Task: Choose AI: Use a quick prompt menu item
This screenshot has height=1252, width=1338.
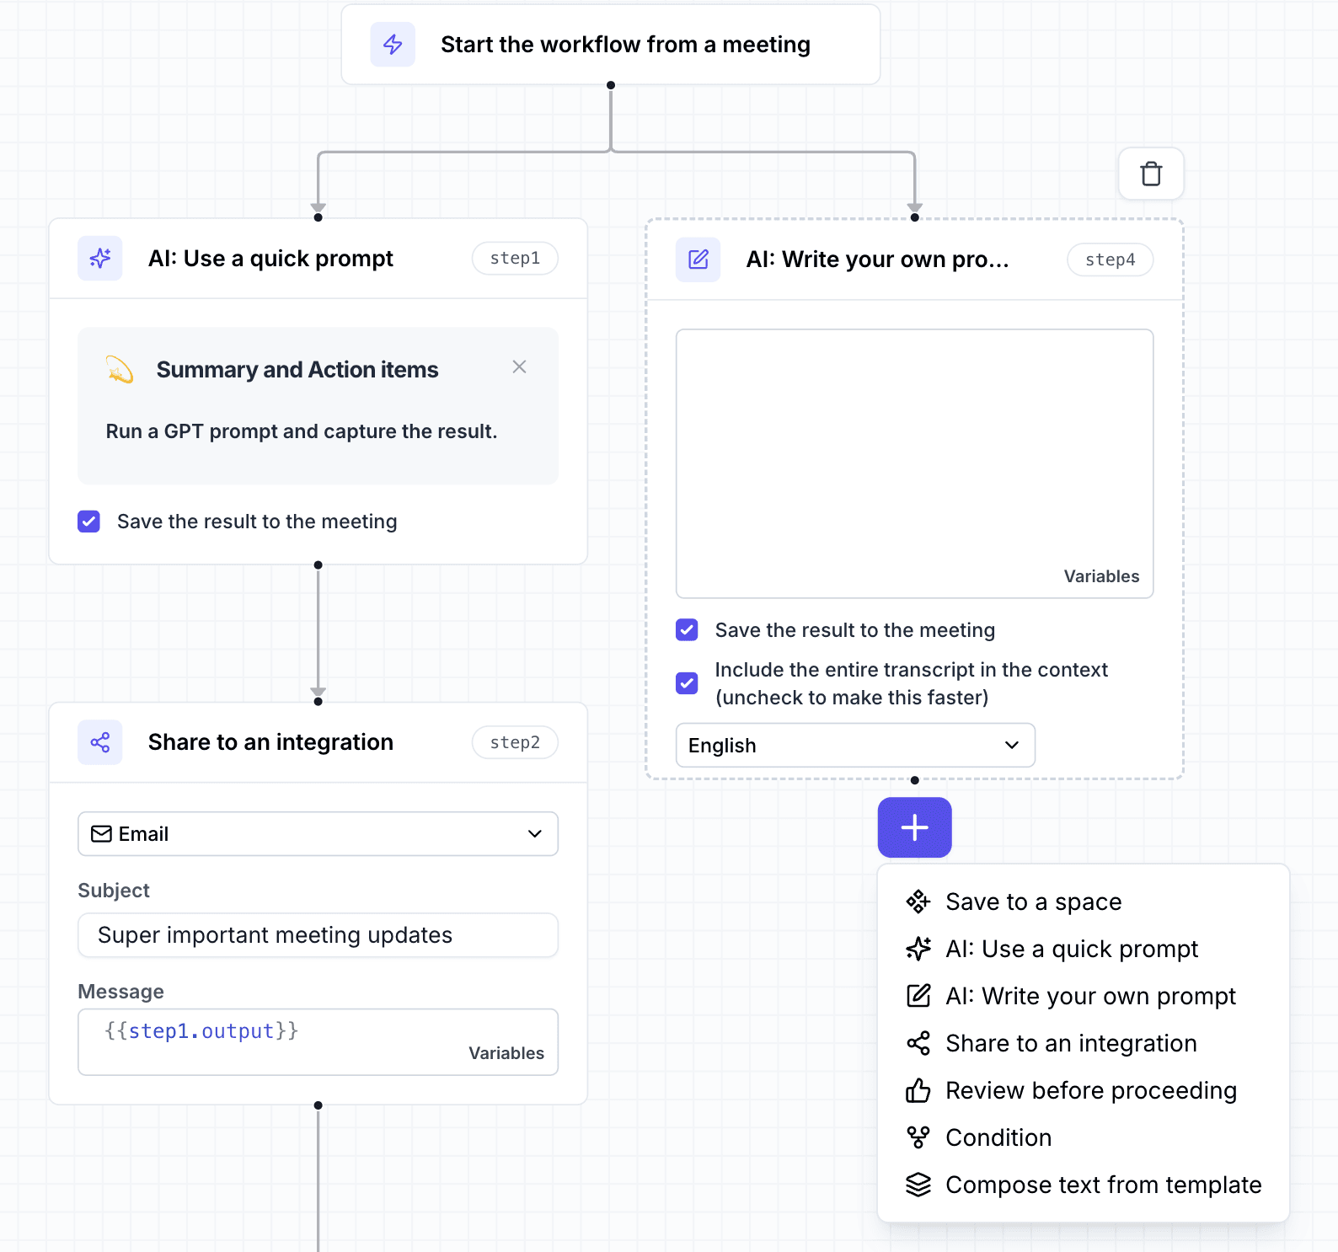Action: [1084, 949]
